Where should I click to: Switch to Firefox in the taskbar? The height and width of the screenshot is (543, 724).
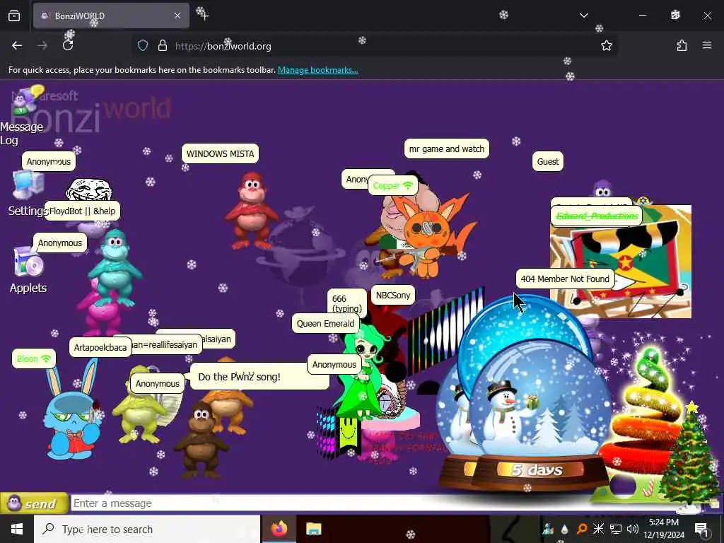pos(279,529)
